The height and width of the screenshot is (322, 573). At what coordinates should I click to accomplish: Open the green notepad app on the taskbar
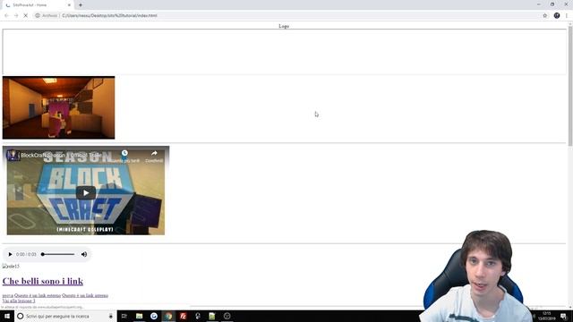tap(212, 316)
